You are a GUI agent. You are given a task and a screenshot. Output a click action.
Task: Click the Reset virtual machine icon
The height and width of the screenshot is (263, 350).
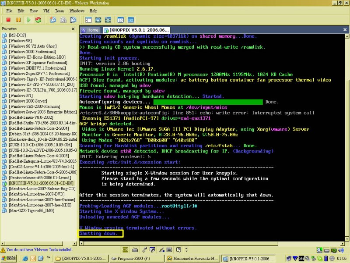click(38, 20)
